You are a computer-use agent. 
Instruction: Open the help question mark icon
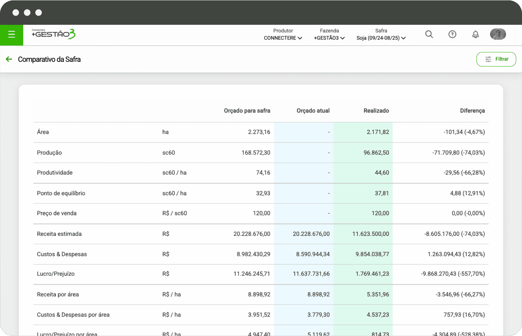(452, 34)
